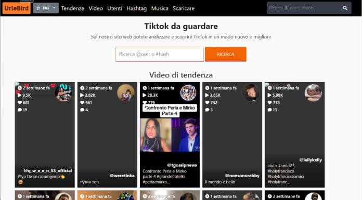Click clock icon on @tgossipnews card
Viewport: 362px width, 200px height.
click(x=145, y=88)
